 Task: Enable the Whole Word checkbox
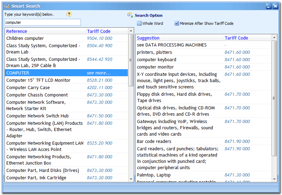point(139,23)
